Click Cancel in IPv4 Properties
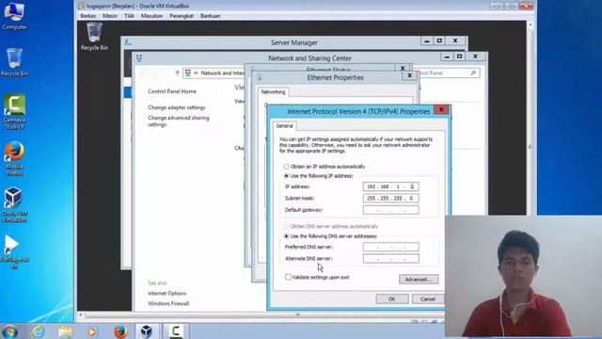 (x=428, y=299)
